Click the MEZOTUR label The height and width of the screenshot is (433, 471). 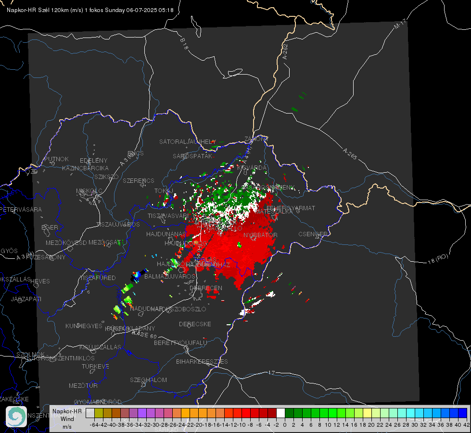[83, 385]
